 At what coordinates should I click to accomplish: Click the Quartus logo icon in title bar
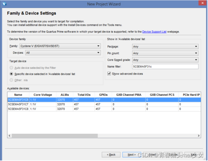point(4,4)
